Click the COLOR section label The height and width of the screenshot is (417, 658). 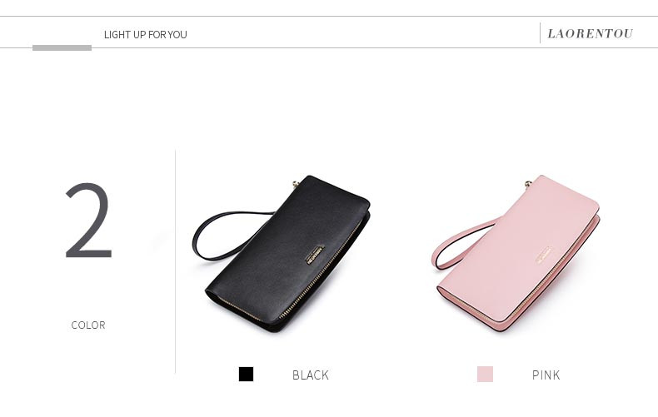[x=88, y=325]
